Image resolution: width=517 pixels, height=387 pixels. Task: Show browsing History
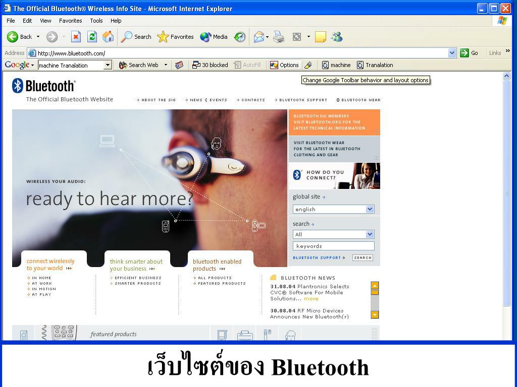[x=240, y=37]
